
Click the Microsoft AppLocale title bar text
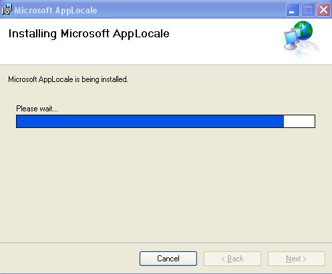[55, 10]
